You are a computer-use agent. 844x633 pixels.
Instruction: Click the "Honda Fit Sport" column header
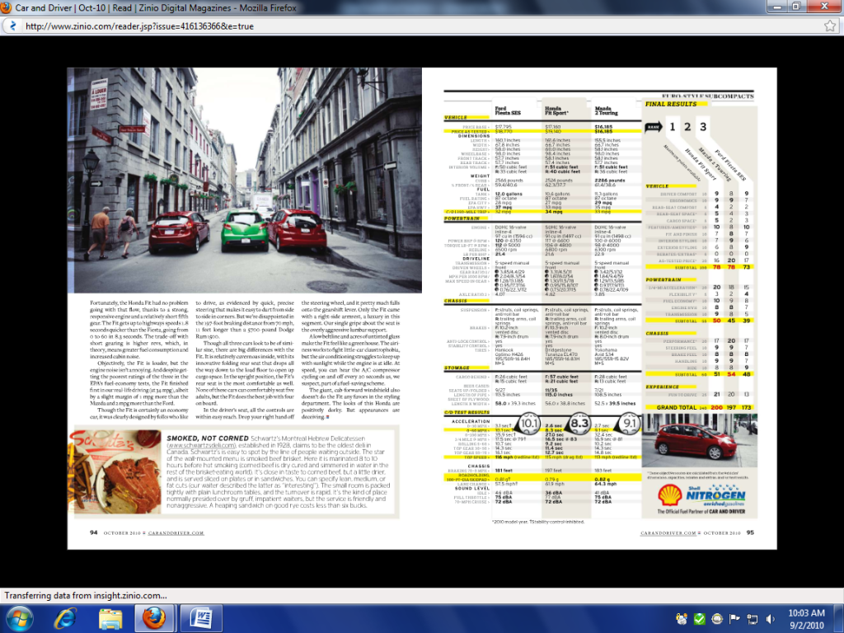(x=556, y=110)
